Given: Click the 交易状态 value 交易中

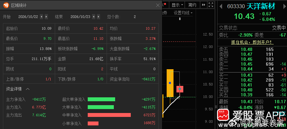Looking at the screenshot, I should (x=279, y=28).
